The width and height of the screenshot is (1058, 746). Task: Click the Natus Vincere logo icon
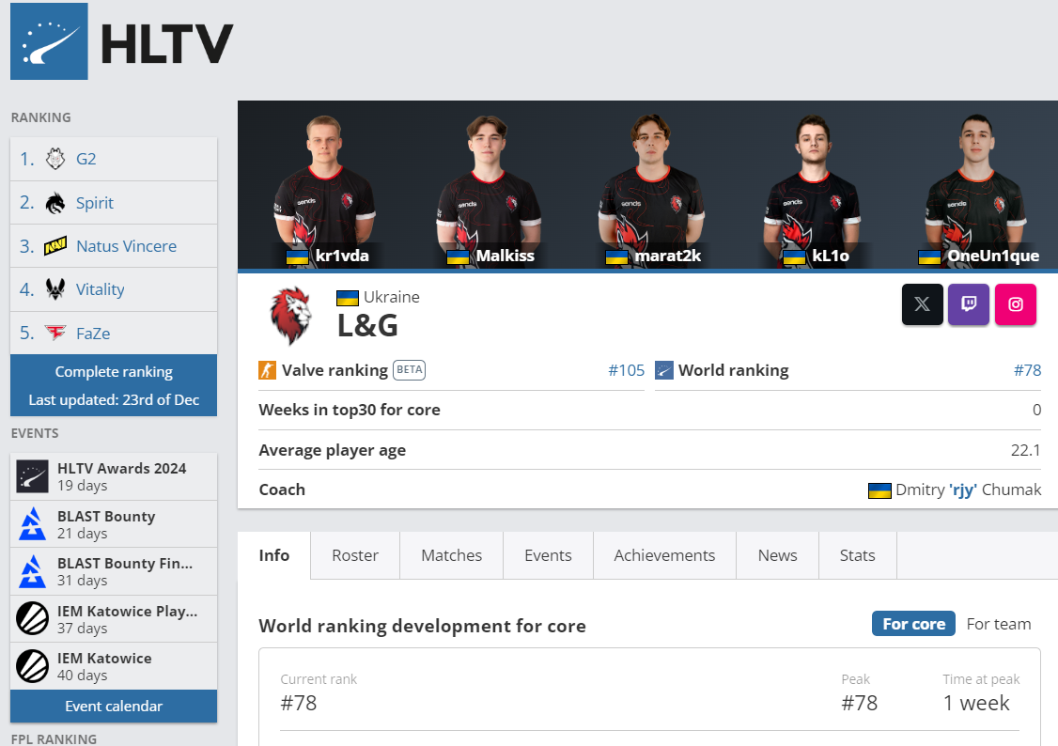pyautogui.click(x=55, y=246)
